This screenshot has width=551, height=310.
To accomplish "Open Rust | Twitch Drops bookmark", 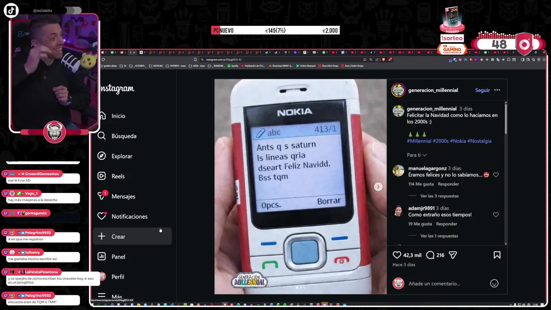I will click(352, 66).
